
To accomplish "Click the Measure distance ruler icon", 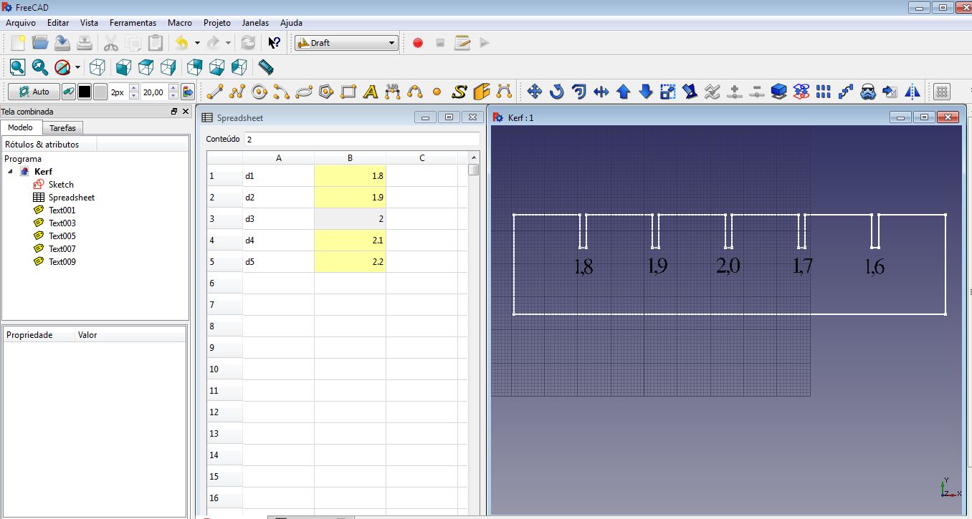I will coord(266,67).
